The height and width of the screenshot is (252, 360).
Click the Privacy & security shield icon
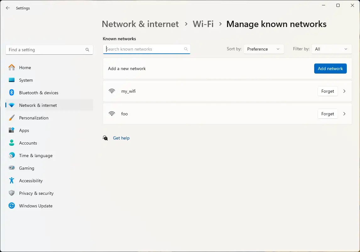pos(12,193)
